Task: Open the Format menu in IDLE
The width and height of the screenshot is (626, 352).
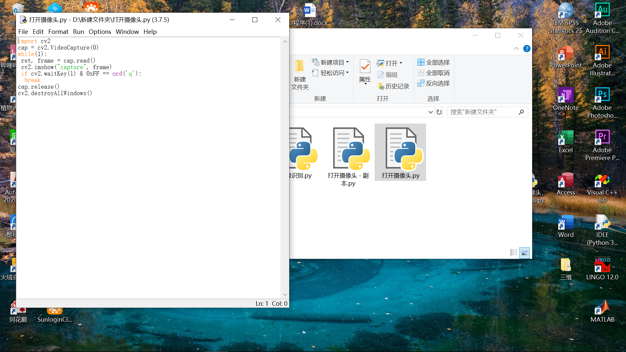Action: click(x=58, y=32)
